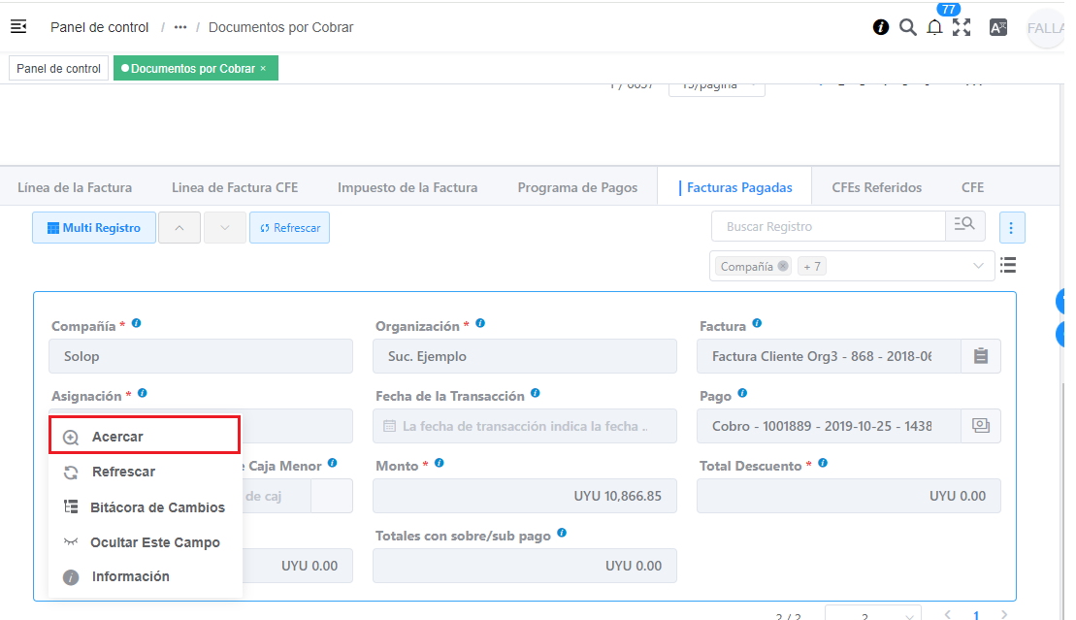Click the Pago field with Cobro value
Screen dimensions: 1076x620
[829, 426]
